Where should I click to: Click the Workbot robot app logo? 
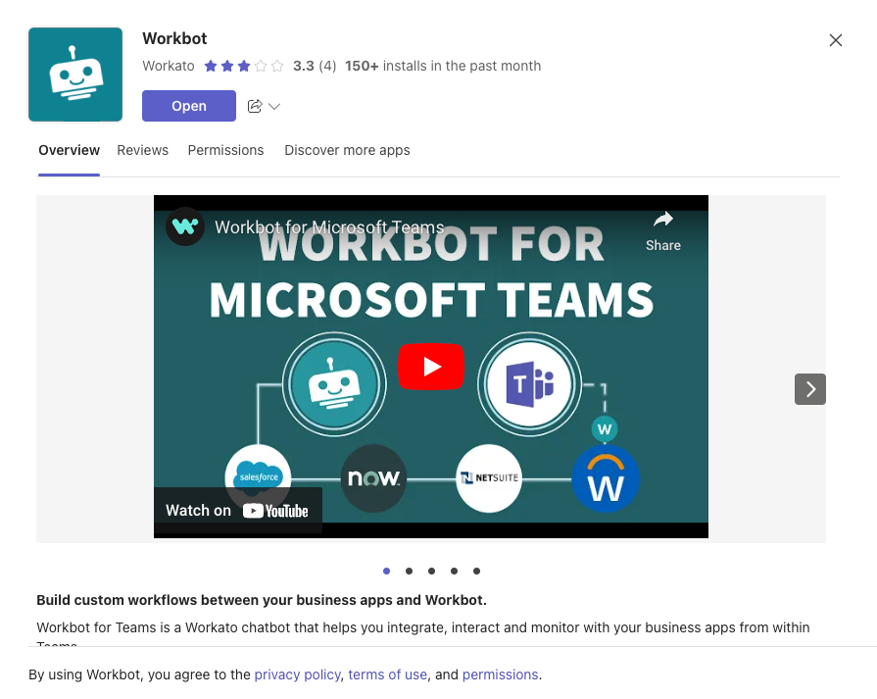pos(75,75)
